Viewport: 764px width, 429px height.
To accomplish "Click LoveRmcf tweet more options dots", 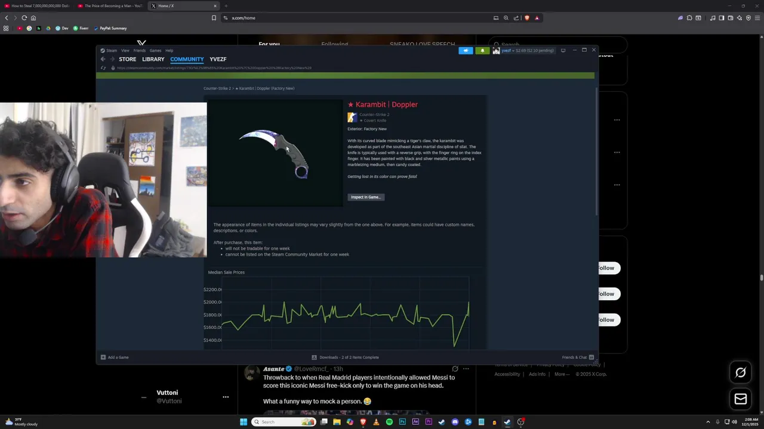I will click(466, 369).
